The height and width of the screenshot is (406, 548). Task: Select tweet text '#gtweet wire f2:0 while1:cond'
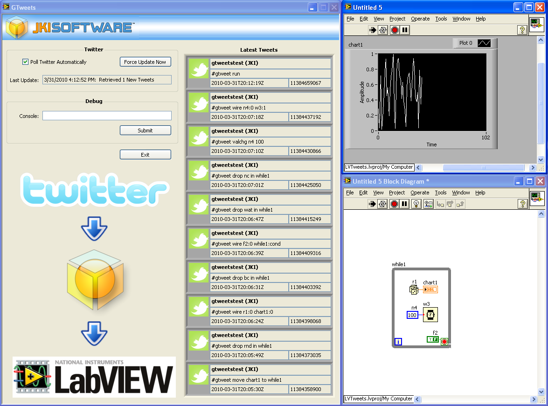(246, 244)
